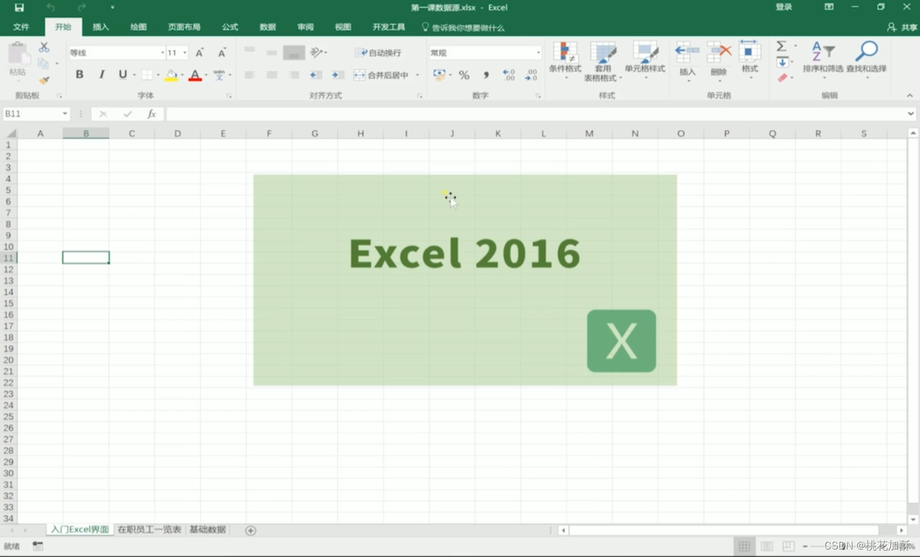Open 排序和筛选 sort and filter
This screenshot has height=557, width=920.
click(x=823, y=60)
